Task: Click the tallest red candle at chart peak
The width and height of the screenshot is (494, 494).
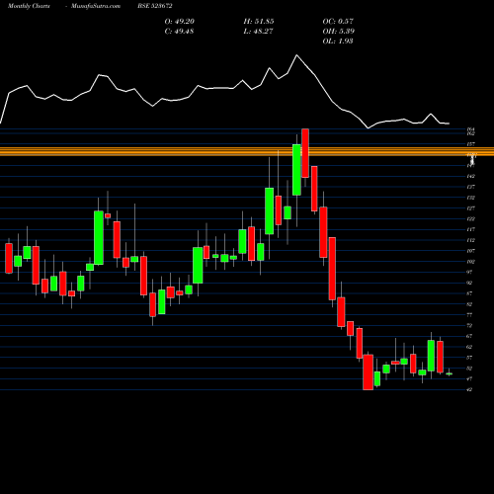Action: (305, 153)
